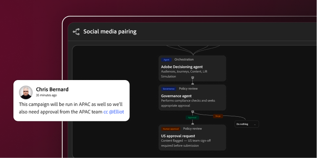Image resolution: width=317 pixels, height=158 pixels.
Task: Select the orange No go branch label
Action: coord(218,116)
